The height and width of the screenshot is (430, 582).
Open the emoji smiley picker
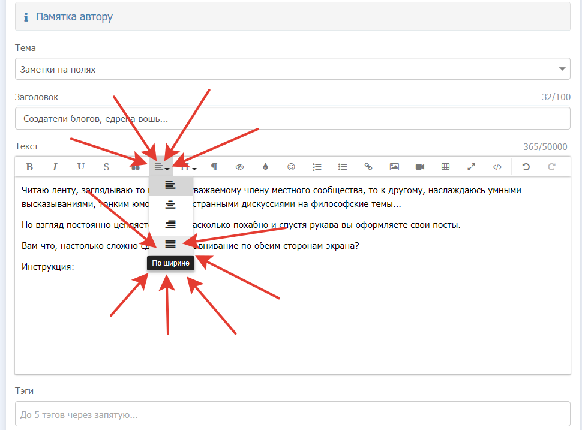[x=292, y=167]
